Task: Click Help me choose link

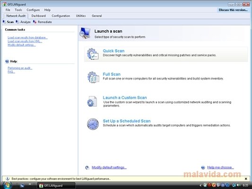Action: click(x=220, y=167)
